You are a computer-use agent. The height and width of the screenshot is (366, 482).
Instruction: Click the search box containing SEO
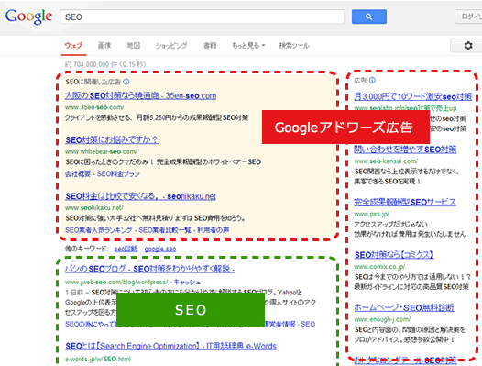(203, 17)
